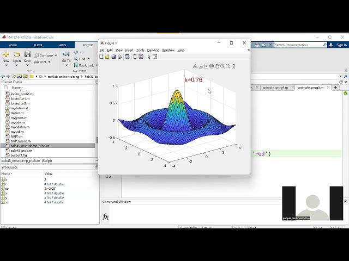Image resolution: width=349 pixels, height=261 pixels.
Task: Click the Bookmark button in ribbon
Action: [x=84, y=65]
